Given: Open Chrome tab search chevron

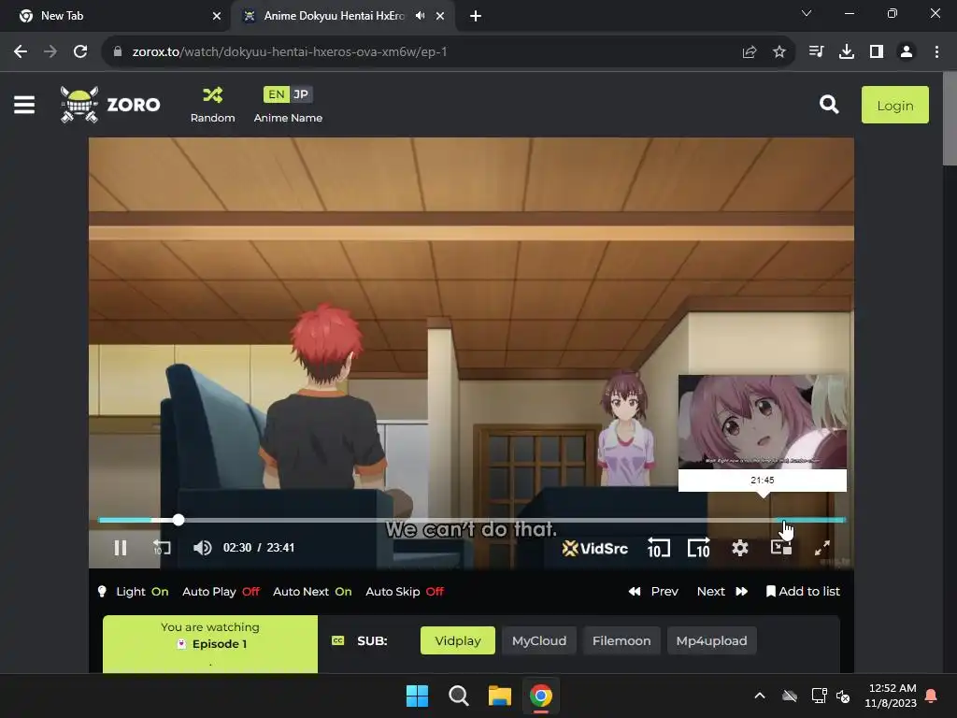Looking at the screenshot, I should (807, 13).
